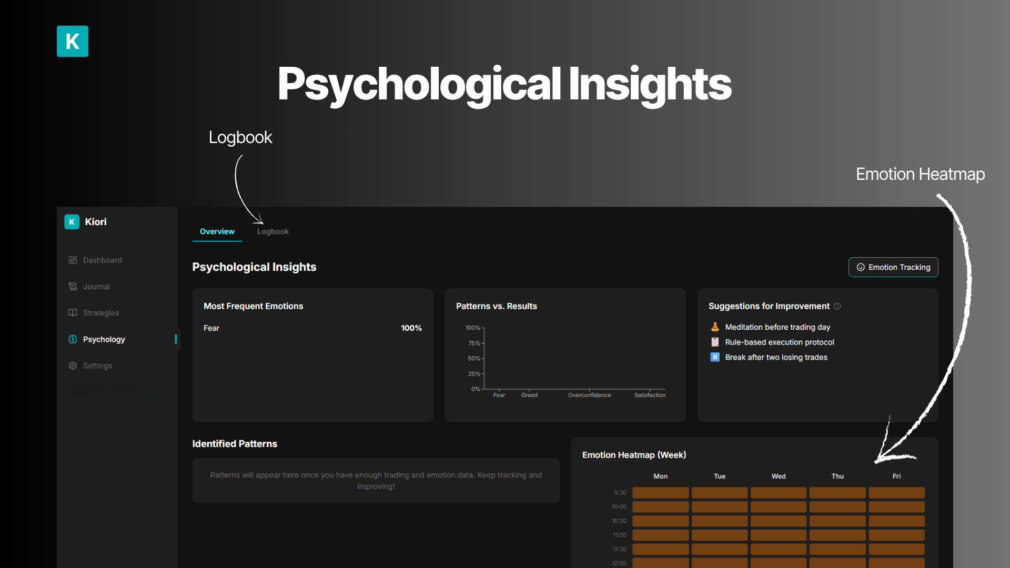Image resolution: width=1010 pixels, height=568 pixels.
Task: Click Wednesday 11:00 heatmap cell
Action: click(778, 535)
